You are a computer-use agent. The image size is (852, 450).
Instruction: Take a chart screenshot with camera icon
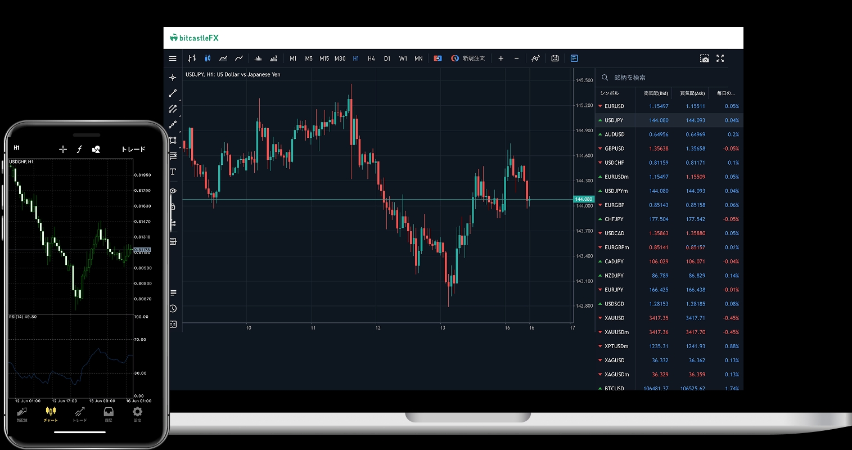tap(704, 58)
